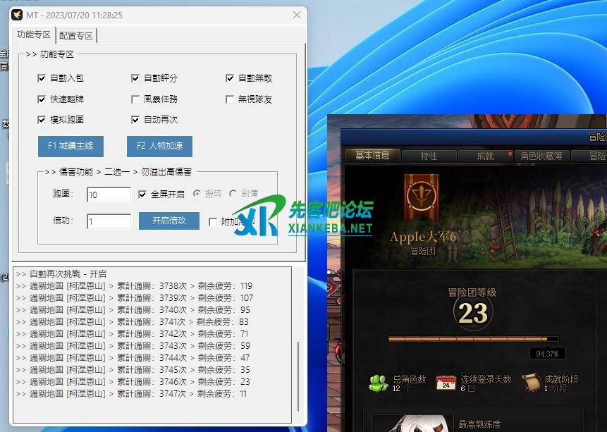Toggle the 全屏开启 checkbox
Image resolution: width=607 pixels, height=432 pixels.
(x=142, y=194)
